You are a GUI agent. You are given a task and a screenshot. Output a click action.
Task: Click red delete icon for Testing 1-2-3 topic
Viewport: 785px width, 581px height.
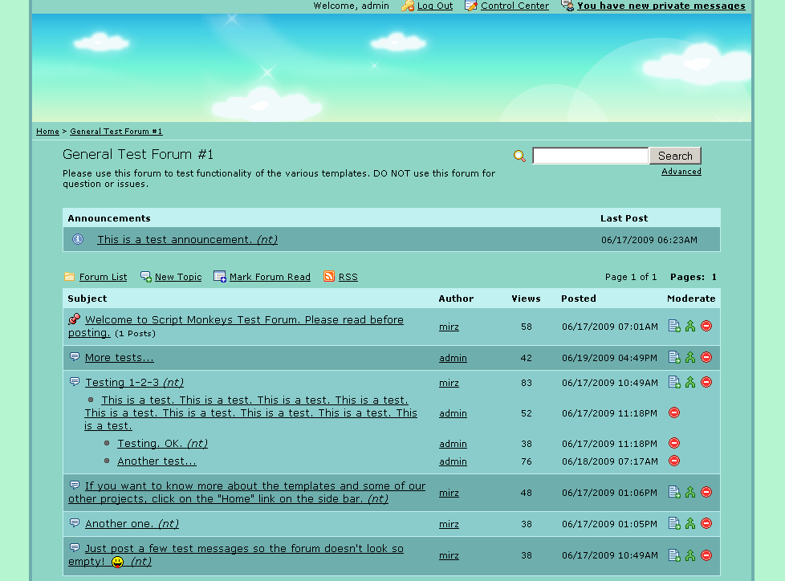(x=706, y=382)
